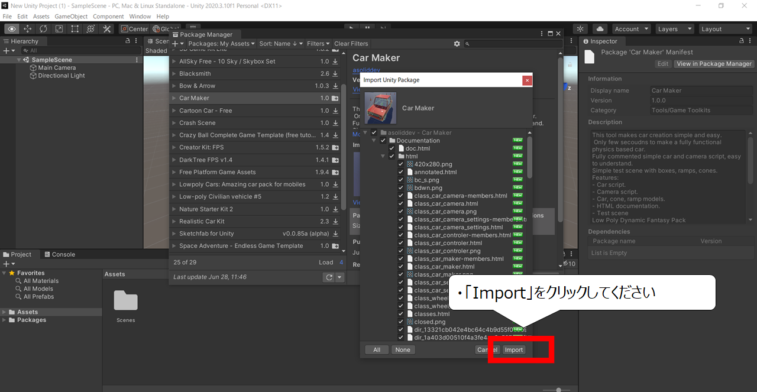
Task: Open the Component menu
Action: tap(108, 17)
